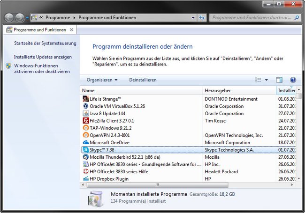Click the horizontal scrollbar right arrow
The image size is (305, 213).
[x=292, y=185]
